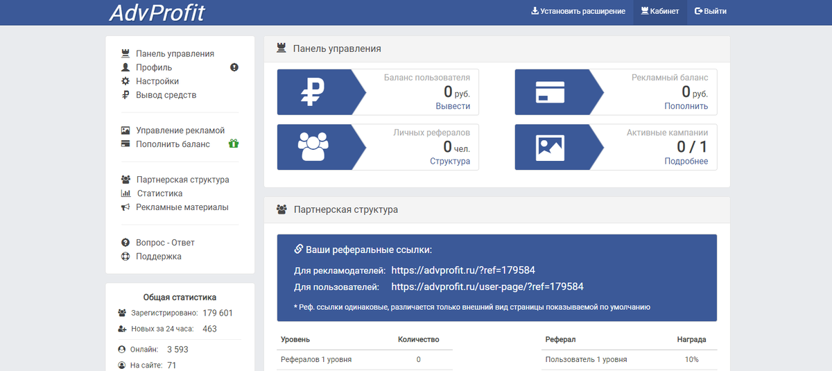Open Вопрос - Ответ in sidebar

(165, 243)
